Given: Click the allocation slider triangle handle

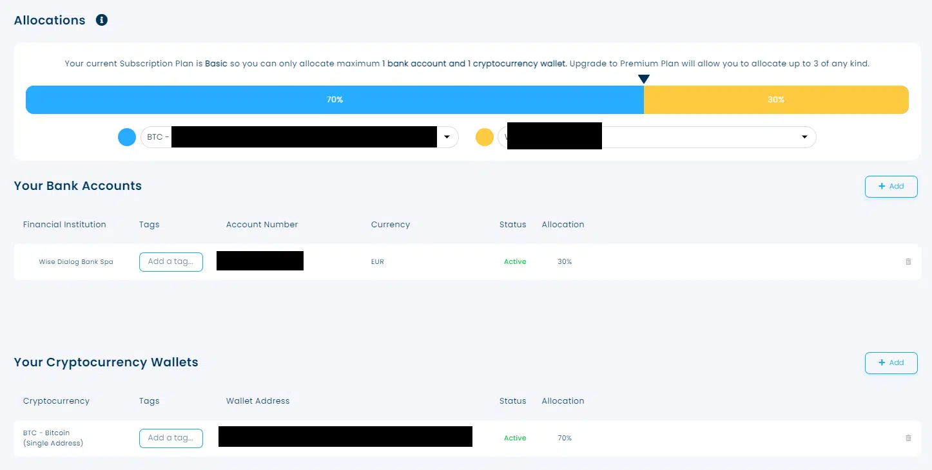Looking at the screenshot, I should coord(643,79).
